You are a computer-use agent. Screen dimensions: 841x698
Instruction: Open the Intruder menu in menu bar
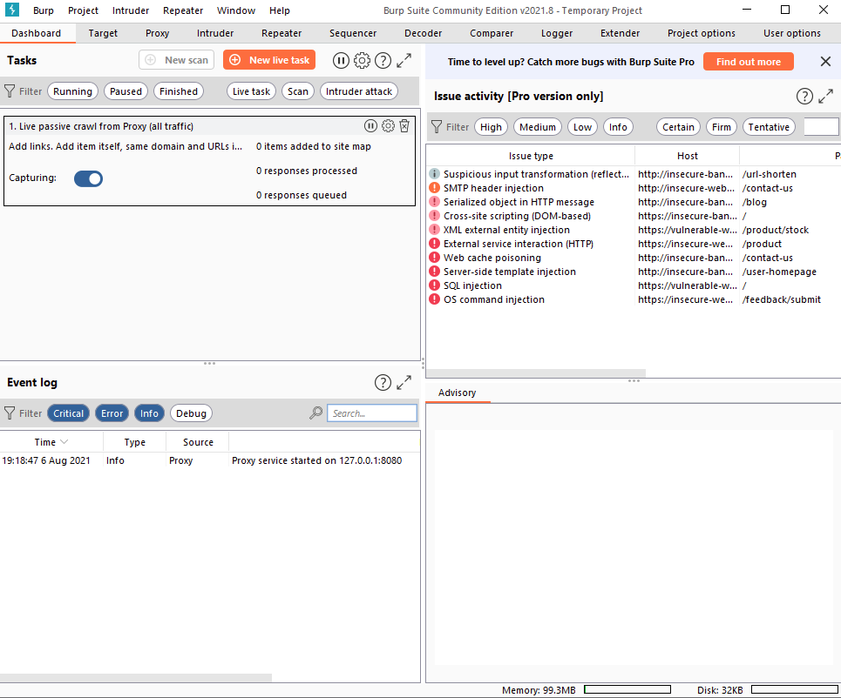coord(131,10)
